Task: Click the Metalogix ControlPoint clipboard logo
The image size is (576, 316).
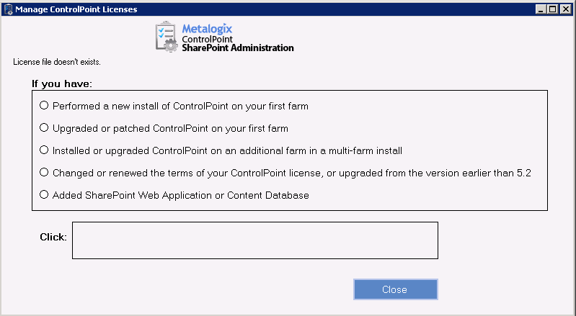Action: 167,36
